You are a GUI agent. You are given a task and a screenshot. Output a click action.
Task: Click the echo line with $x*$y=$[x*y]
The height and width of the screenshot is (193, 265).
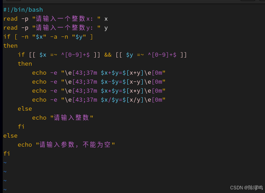pos(99,91)
